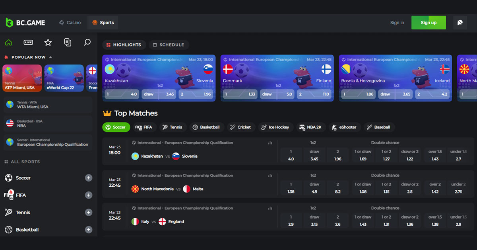Filter top matches by Soccer
The height and width of the screenshot is (250, 477).
point(116,127)
